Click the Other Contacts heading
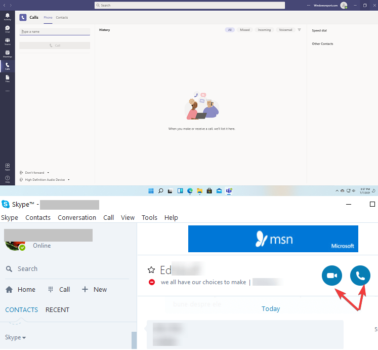378x350 pixels. point(322,44)
